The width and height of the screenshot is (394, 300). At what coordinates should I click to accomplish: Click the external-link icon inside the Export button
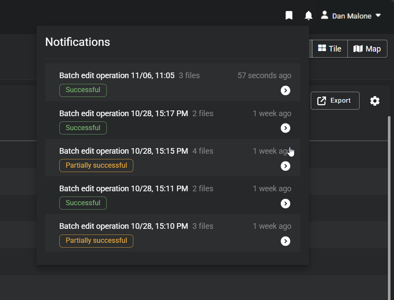[x=322, y=100]
